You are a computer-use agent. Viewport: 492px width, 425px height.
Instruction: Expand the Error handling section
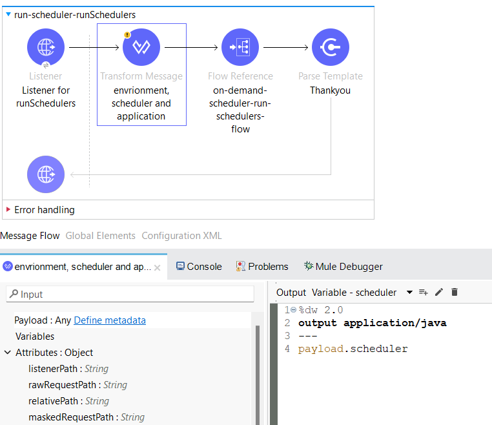pos(8,210)
